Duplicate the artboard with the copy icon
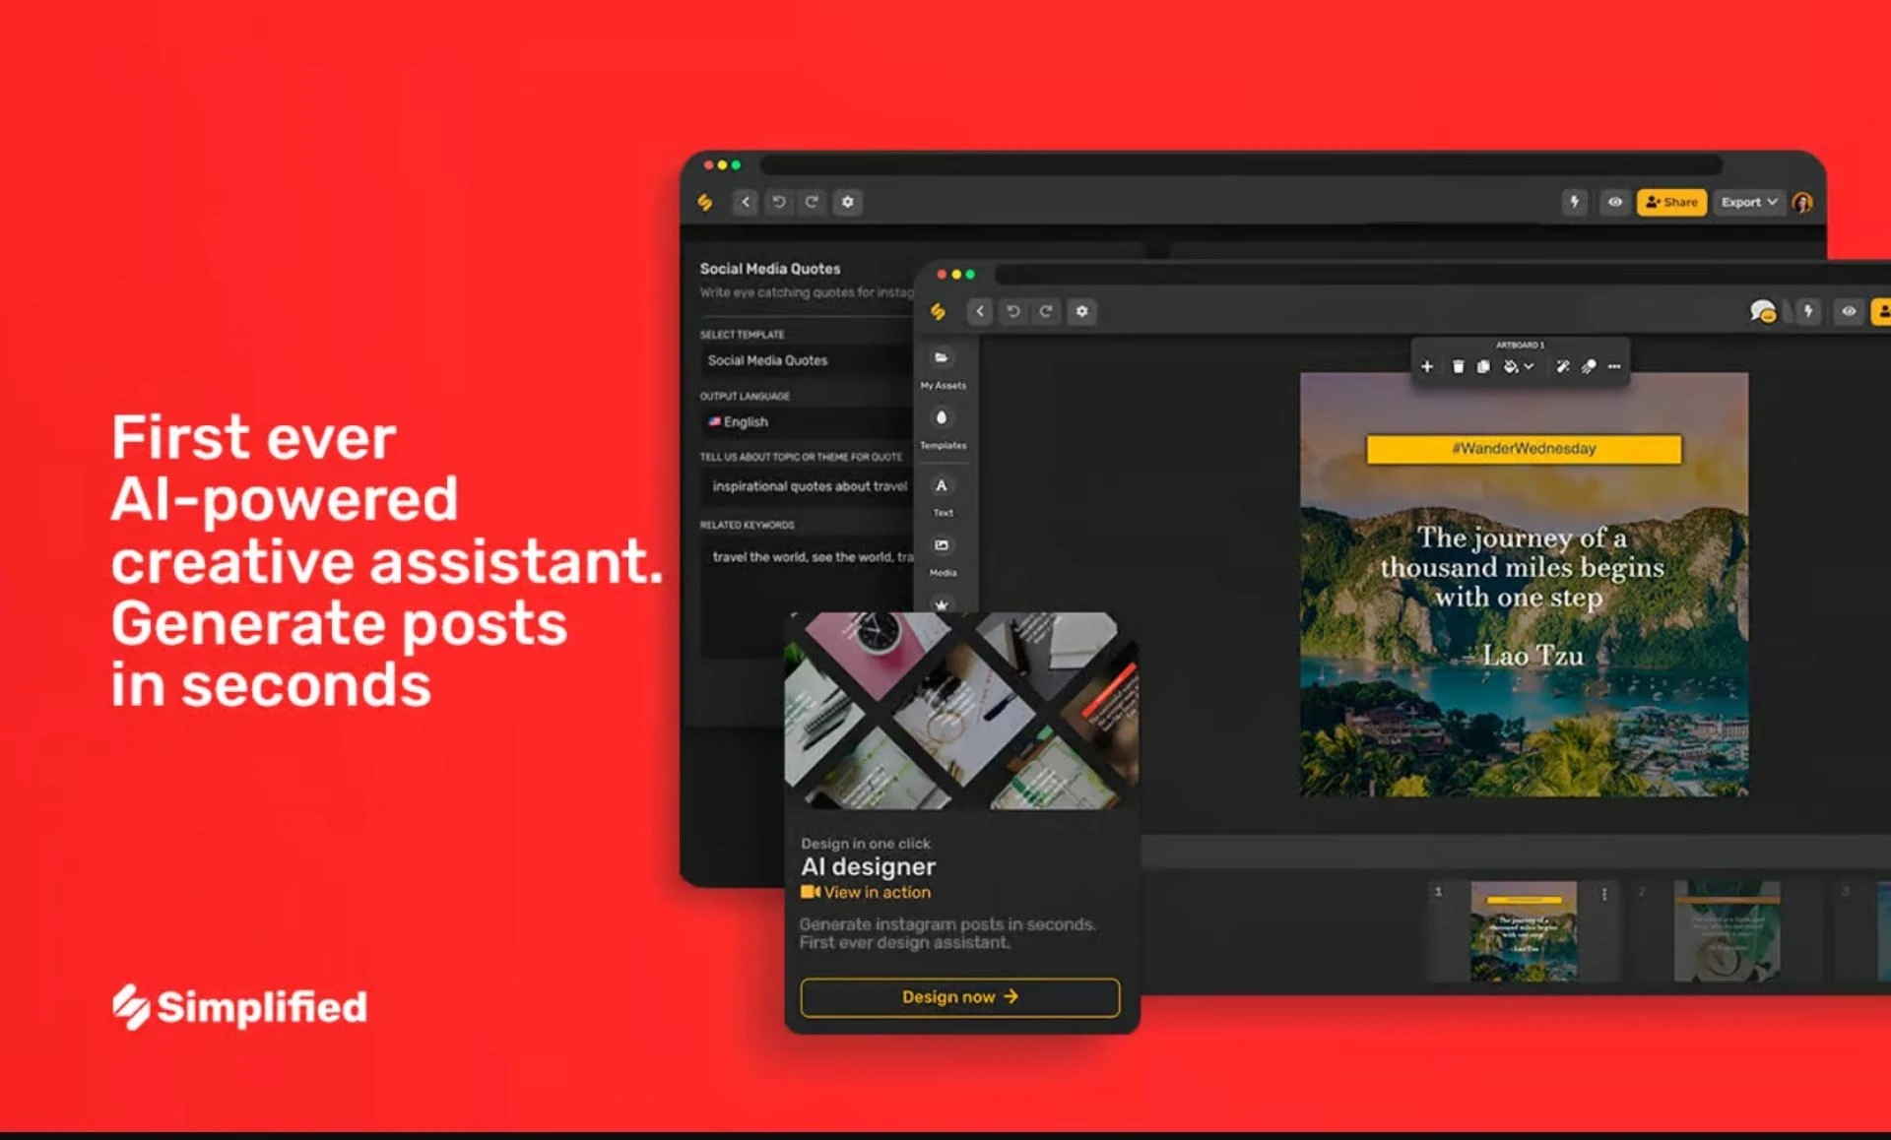1891x1140 pixels. 1482,366
